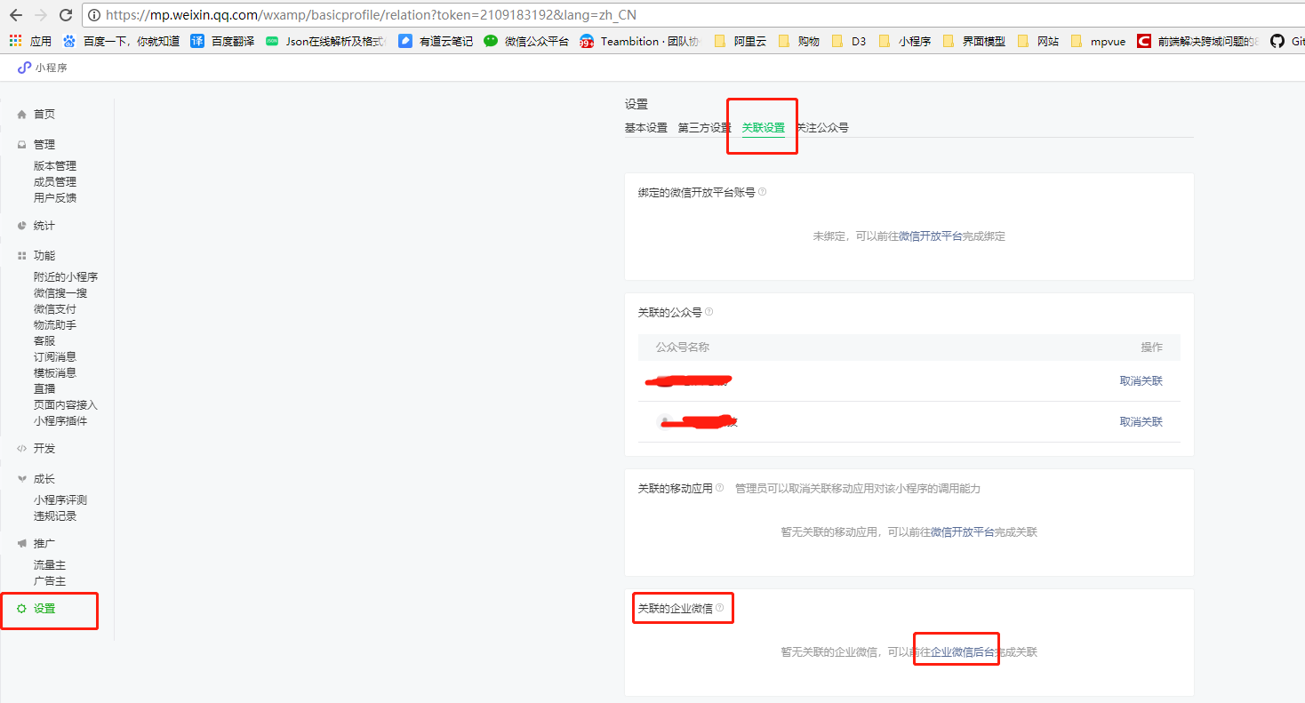Open the 百度一下 bookmark
Image resolution: width=1305 pixels, height=703 pixels.
[121, 41]
